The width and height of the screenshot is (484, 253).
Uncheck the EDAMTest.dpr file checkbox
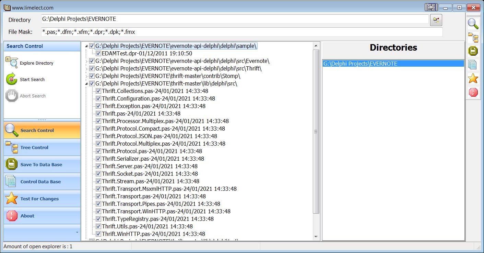pos(98,54)
